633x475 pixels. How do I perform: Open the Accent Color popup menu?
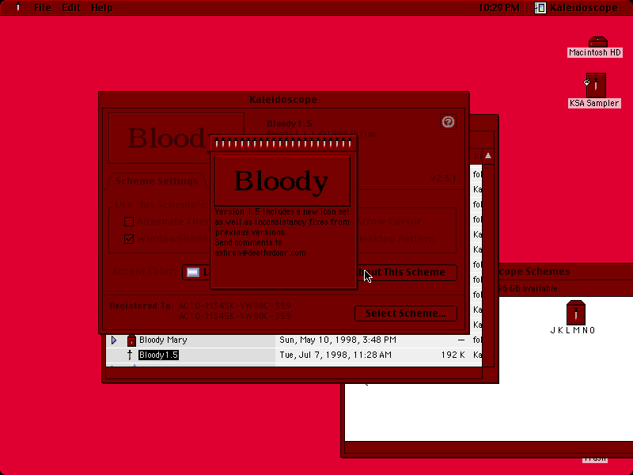[196, 272]
